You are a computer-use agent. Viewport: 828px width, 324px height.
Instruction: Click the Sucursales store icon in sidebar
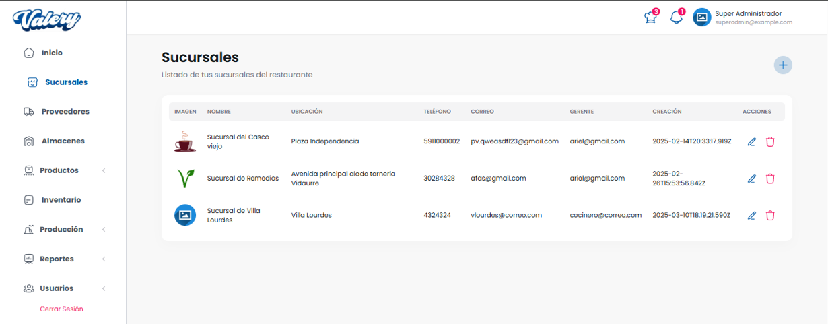coord(32,82)
